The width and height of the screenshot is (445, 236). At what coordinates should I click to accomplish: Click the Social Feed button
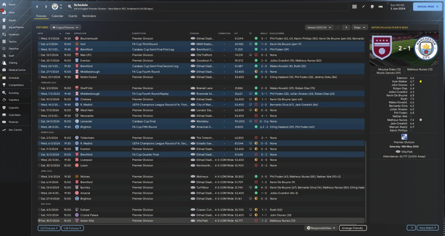pyautogui.click(x=427, y=7)
